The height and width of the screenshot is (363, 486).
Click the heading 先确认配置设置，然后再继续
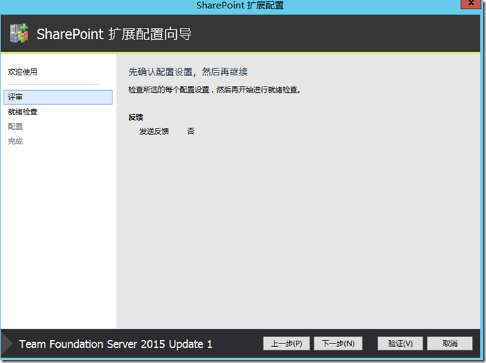tap(188, 72)
